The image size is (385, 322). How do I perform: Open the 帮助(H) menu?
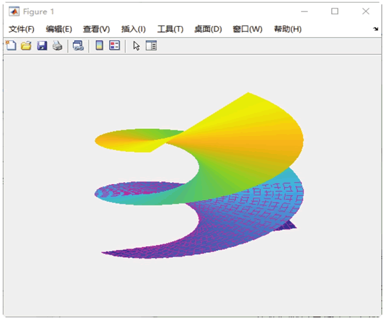coord(287,30)
